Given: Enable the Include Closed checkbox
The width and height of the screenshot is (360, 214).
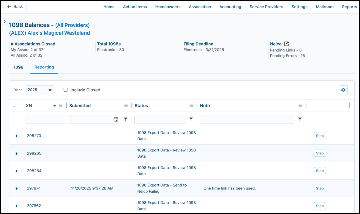Looking at the screenshot, I should [66, 90].
